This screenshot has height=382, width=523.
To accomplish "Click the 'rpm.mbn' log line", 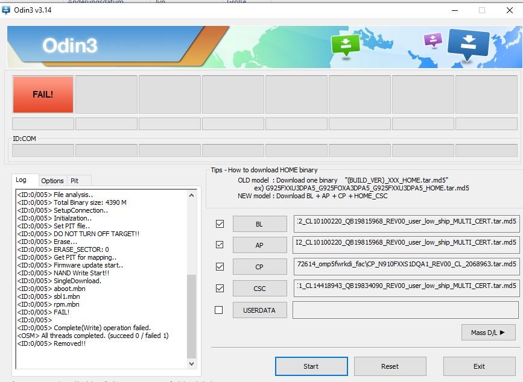I will coord(48,304).
